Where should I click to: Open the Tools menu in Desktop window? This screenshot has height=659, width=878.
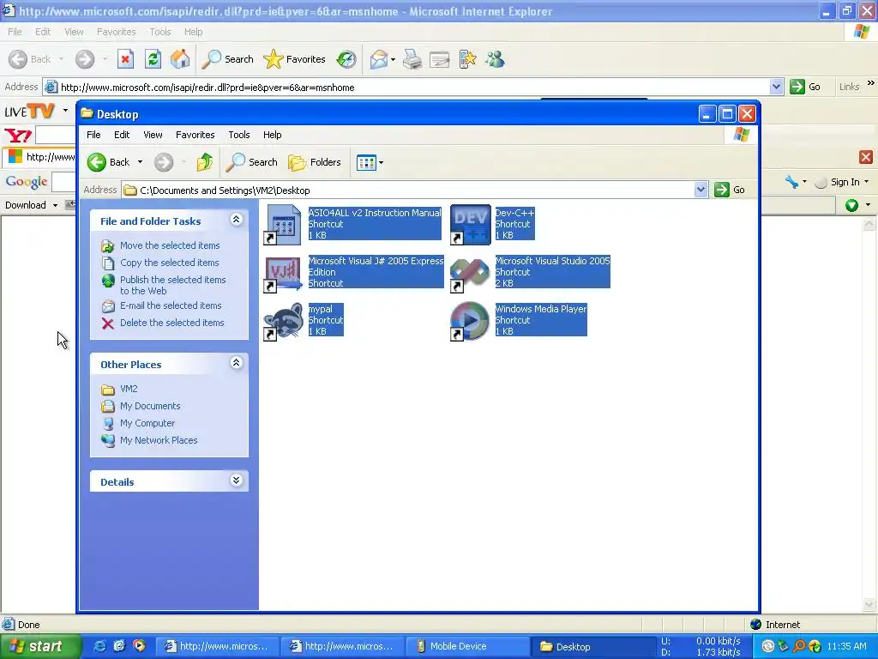point(238,135)
